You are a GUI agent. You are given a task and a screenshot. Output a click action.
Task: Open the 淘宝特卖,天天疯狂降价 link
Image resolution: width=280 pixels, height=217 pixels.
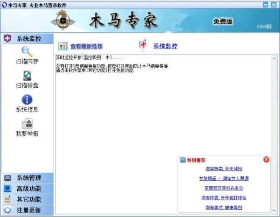pos(224,198)
